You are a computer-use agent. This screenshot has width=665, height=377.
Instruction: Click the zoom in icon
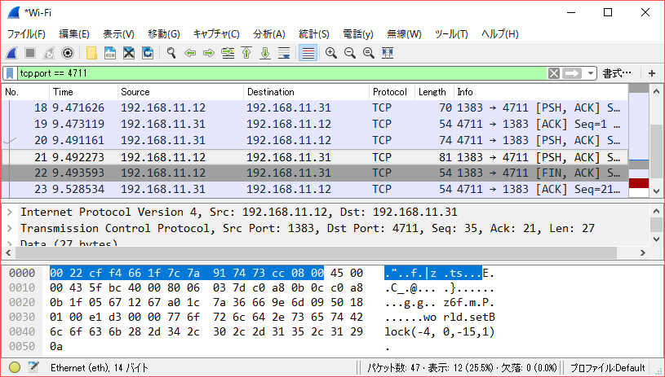pyautogui.click(x=331, y=53)
